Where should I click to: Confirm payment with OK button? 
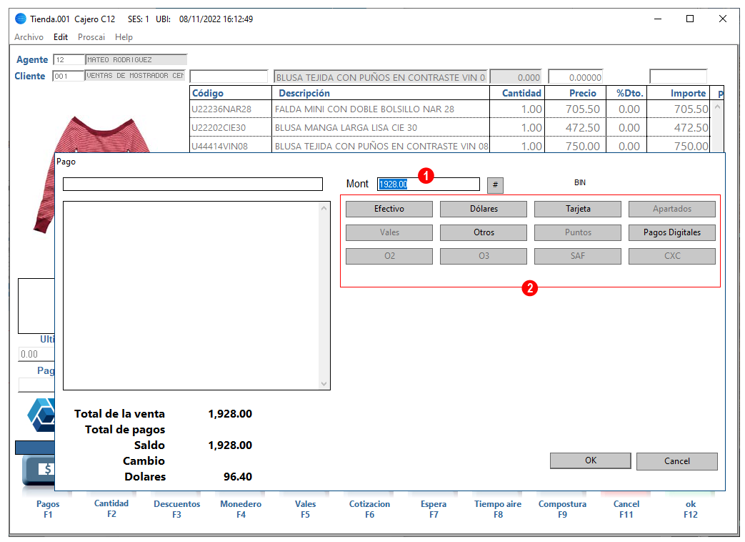[x=591, y=460]
